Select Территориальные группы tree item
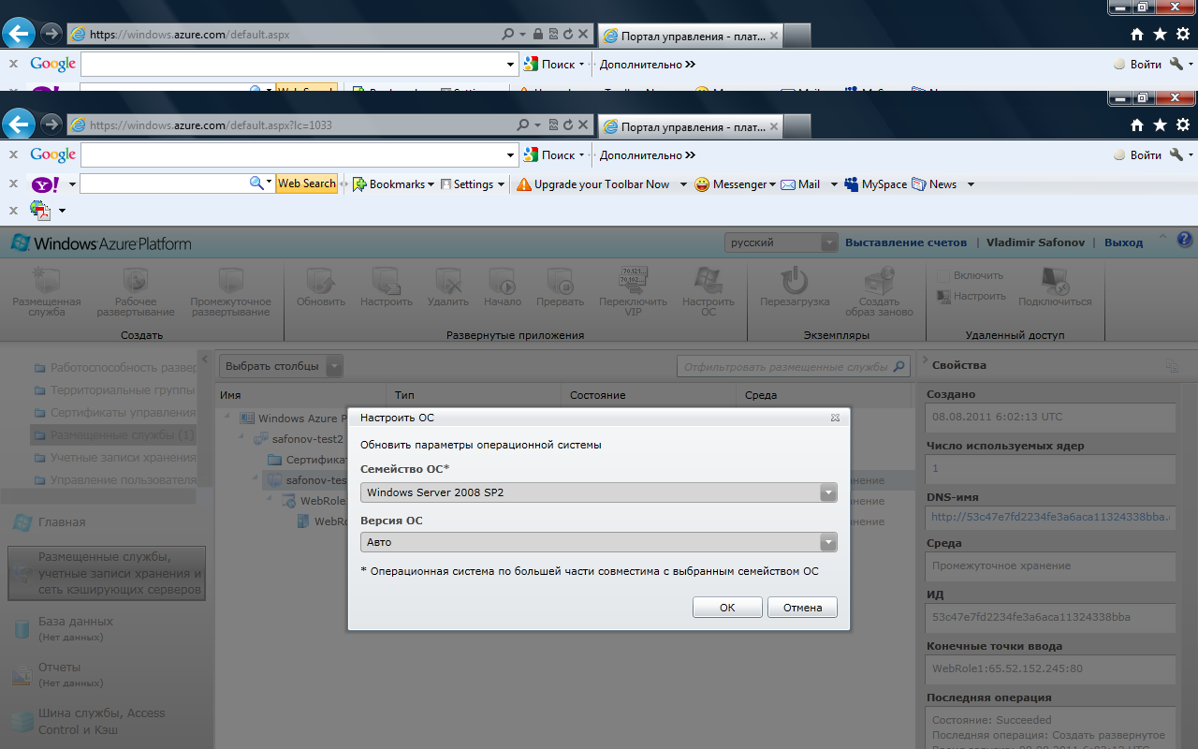 (x=114, y=389)
